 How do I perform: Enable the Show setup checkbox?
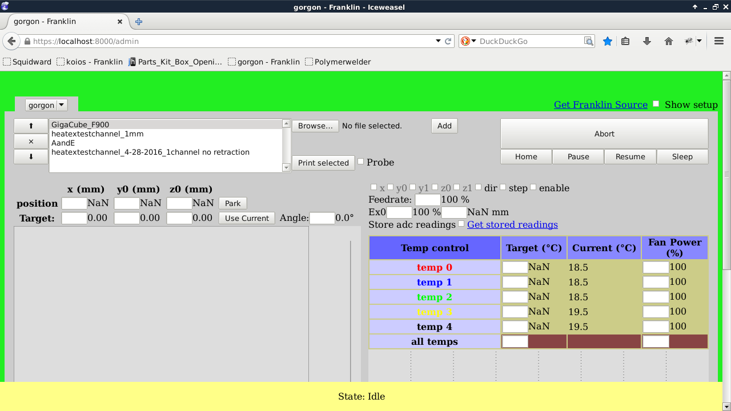click(x=656, y=104)
